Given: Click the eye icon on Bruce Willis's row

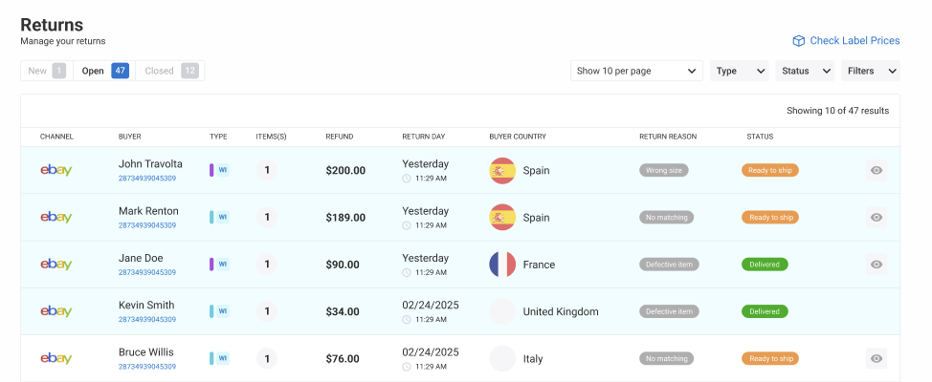Looking at the screenshot, I should pos(877,359).
